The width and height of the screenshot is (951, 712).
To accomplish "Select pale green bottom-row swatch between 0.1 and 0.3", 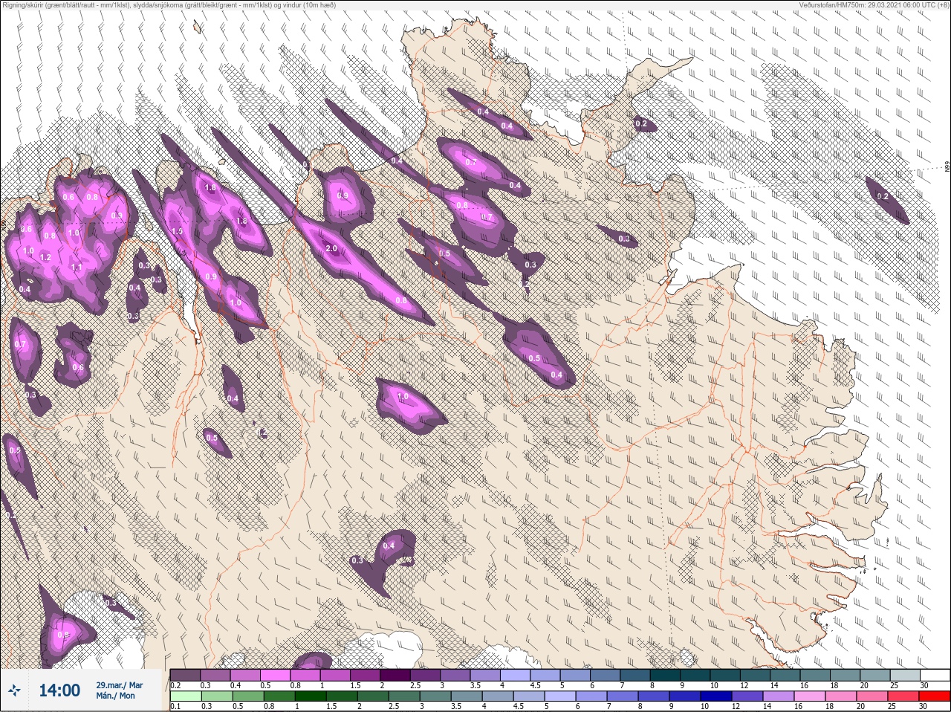I will (x=185, y=696).
